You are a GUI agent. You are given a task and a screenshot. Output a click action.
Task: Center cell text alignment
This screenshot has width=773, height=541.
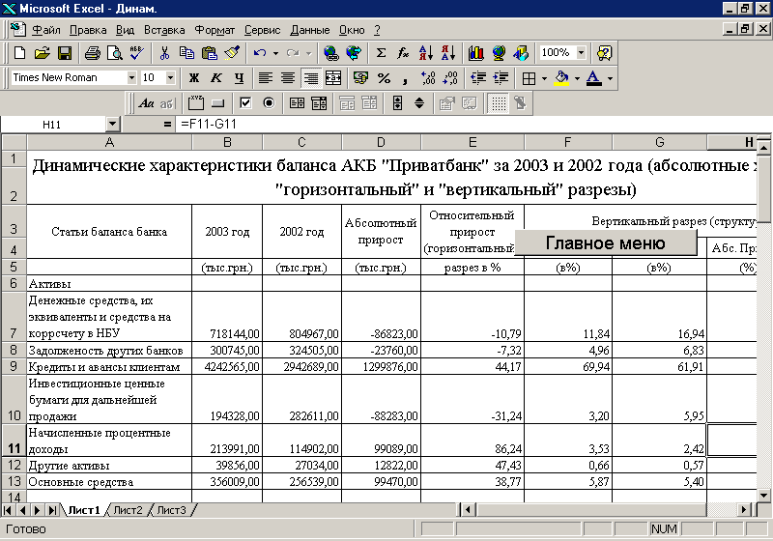(x=288, y=78)
